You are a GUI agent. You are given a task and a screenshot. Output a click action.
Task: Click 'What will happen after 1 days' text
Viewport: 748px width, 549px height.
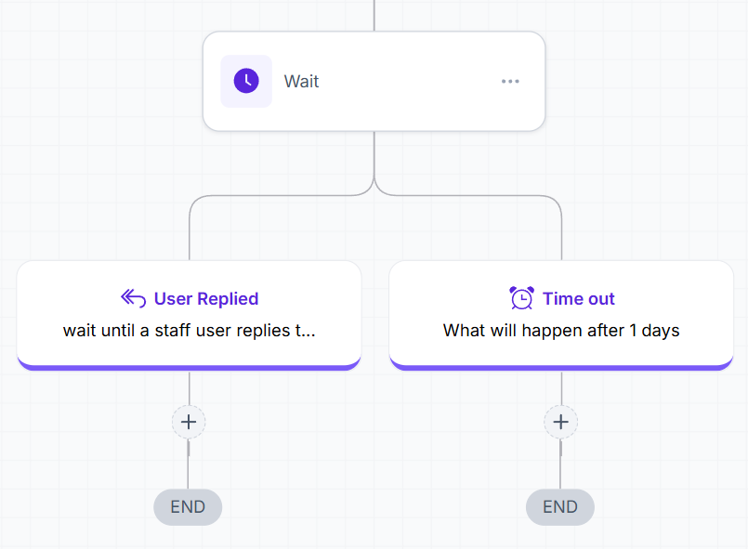[561, 330]
